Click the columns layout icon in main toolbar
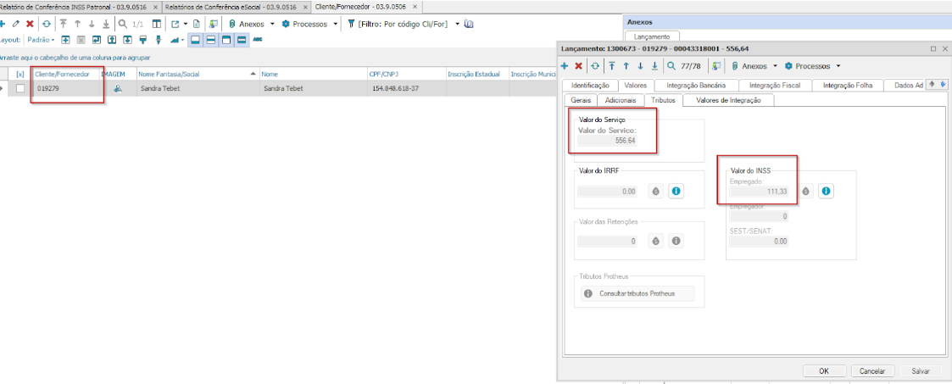 [x=157, y=25]
